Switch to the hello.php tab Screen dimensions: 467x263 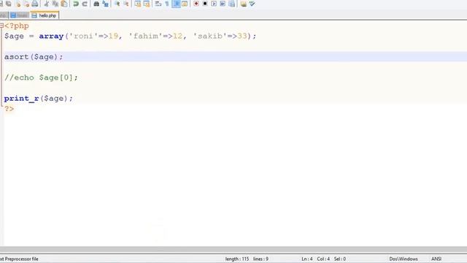[45, 15]
